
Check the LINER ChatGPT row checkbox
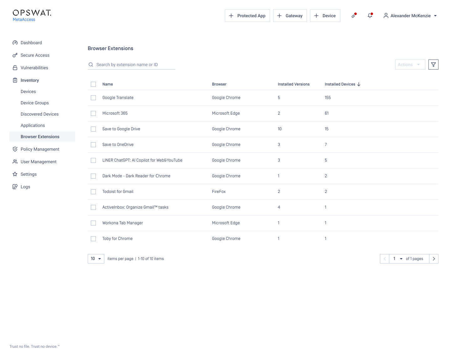[93, 160]
